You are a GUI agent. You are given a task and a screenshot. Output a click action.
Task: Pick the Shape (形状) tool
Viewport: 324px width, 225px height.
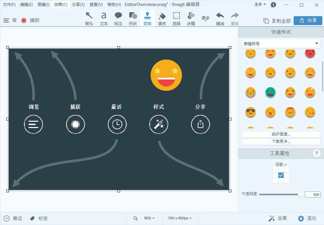coord(133,18)
